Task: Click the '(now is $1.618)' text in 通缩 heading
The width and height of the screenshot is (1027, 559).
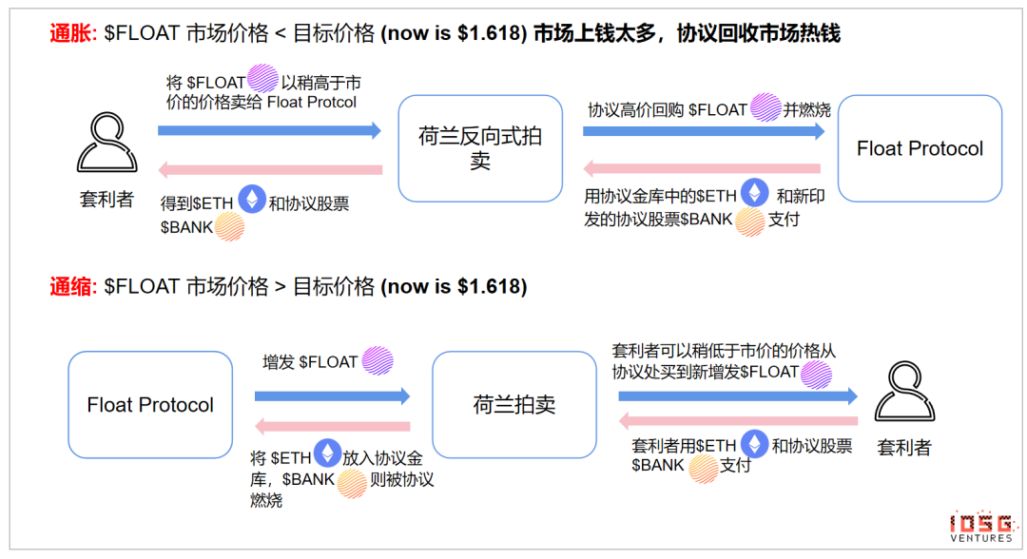Action: tap(454, 286)
